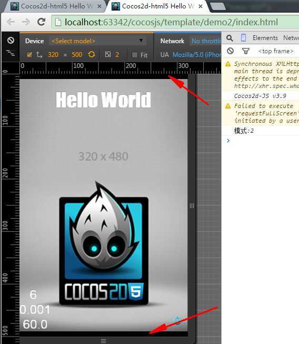The height and width of the screenshot is (344, 299).
Task: Click the console filter funnel icon
Action: (x=246, y=51)
